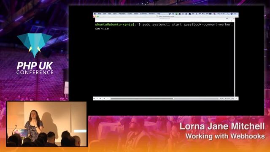The height and width of the screenshot is (152, 270).
Task: Open the View menu in VLC
Action: point(115,14)
